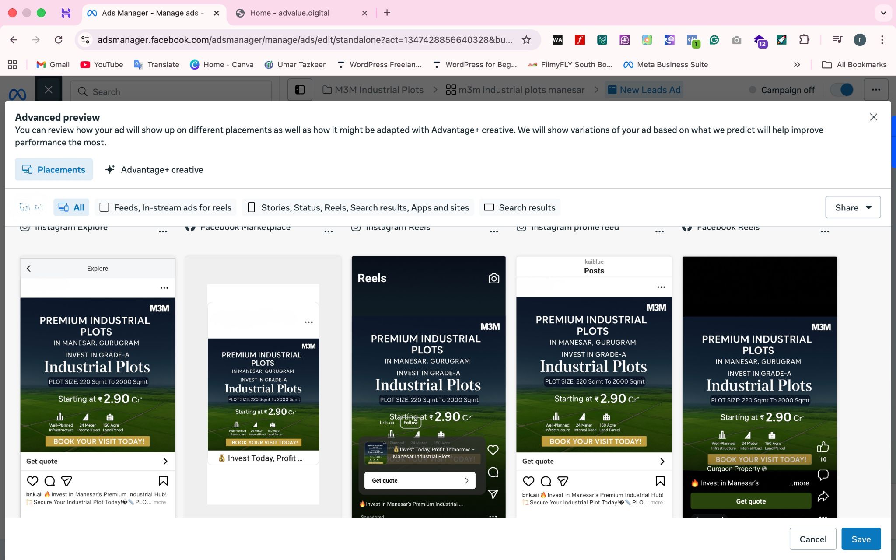Select the Search results placement filter
The width and height of the screenshot is (896, 560).
520,207
